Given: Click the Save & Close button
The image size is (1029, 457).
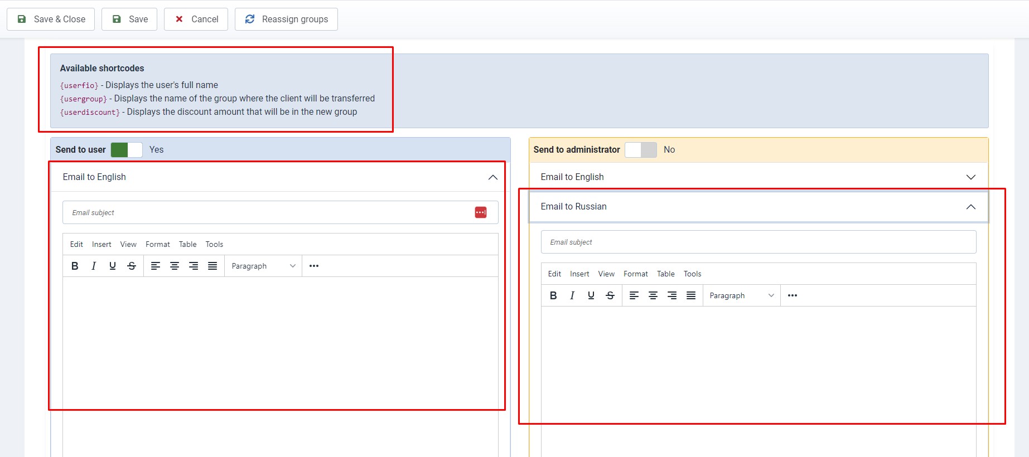Looking at the screenshot, I should [51, 19].
